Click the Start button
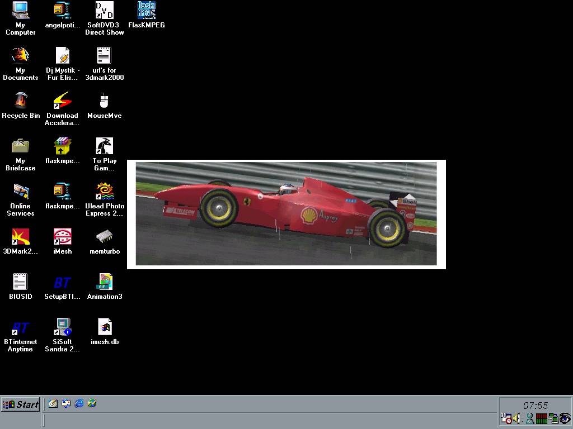Screen dimensions: 573x429 tap(21, 404)
